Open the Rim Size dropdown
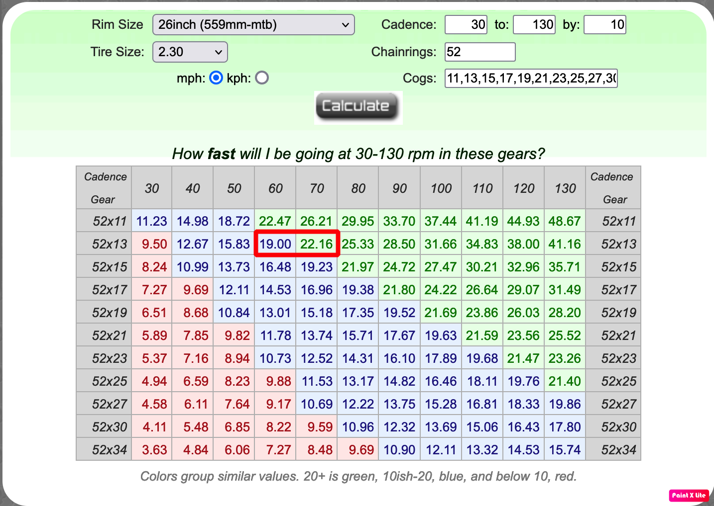 point(253,24)
